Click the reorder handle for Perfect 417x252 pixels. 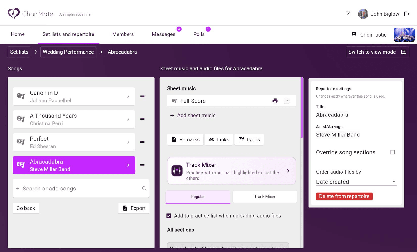pyautogui.click(x=142, y=142)
